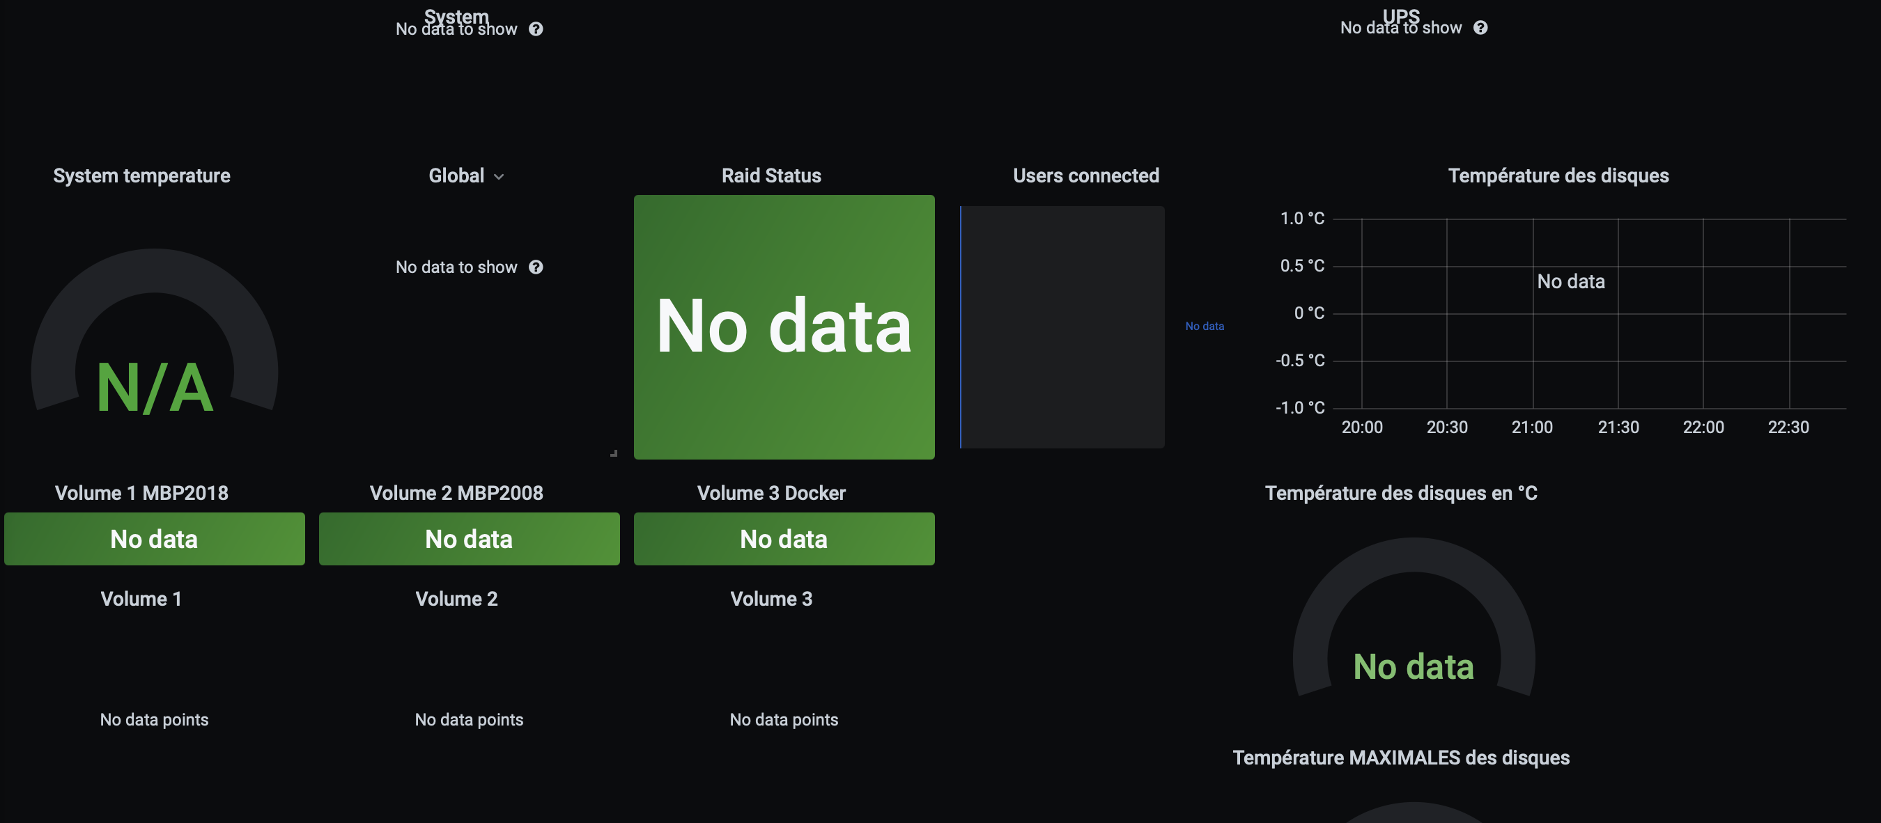Click the Température des disques en °C gauge
Screen dimensions: 1881x823
1414,620
